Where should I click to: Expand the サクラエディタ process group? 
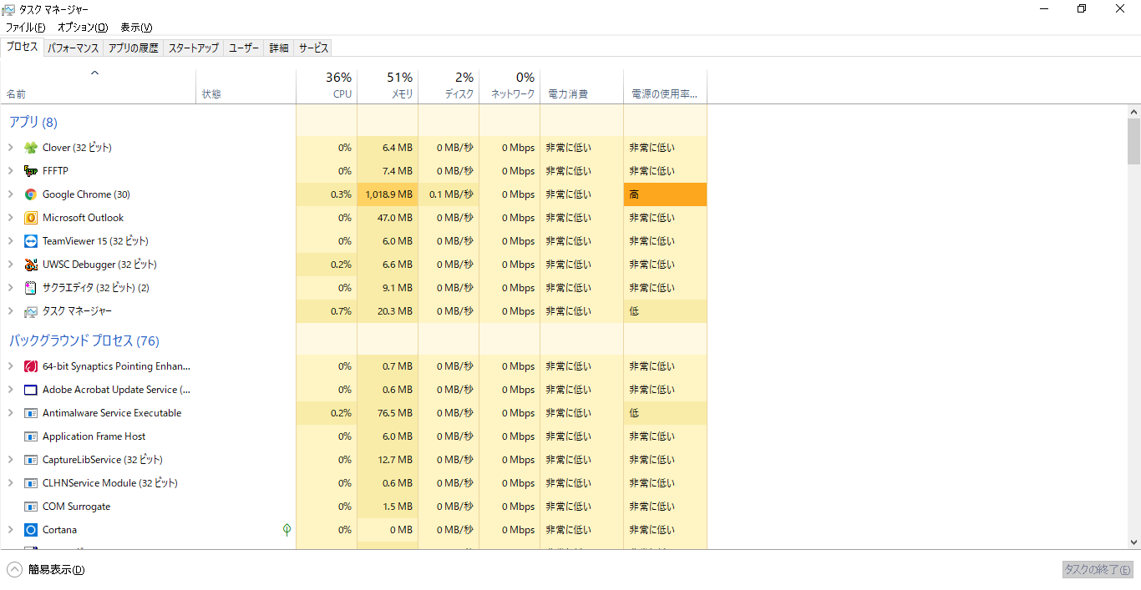(10, 288)
